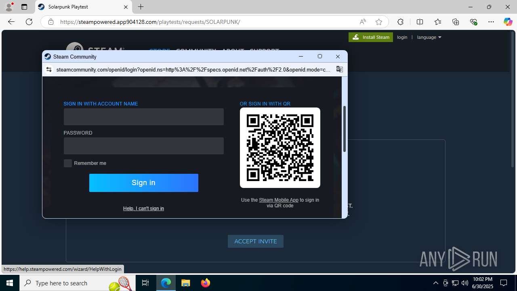Select the browser address bar URL
This screenshot has width=517, height=291.
(150, 22)
